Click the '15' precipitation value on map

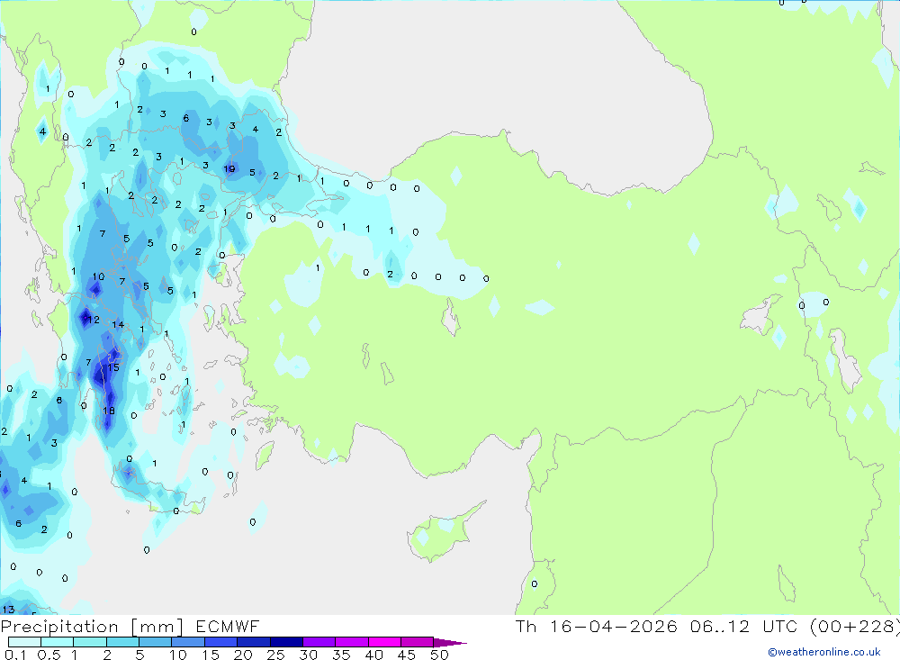[x=113, y=367]
